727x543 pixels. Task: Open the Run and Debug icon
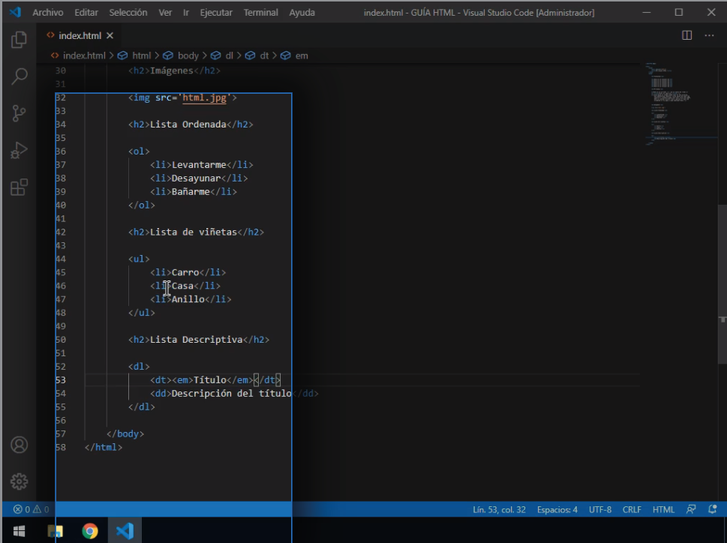click(19, 149)
